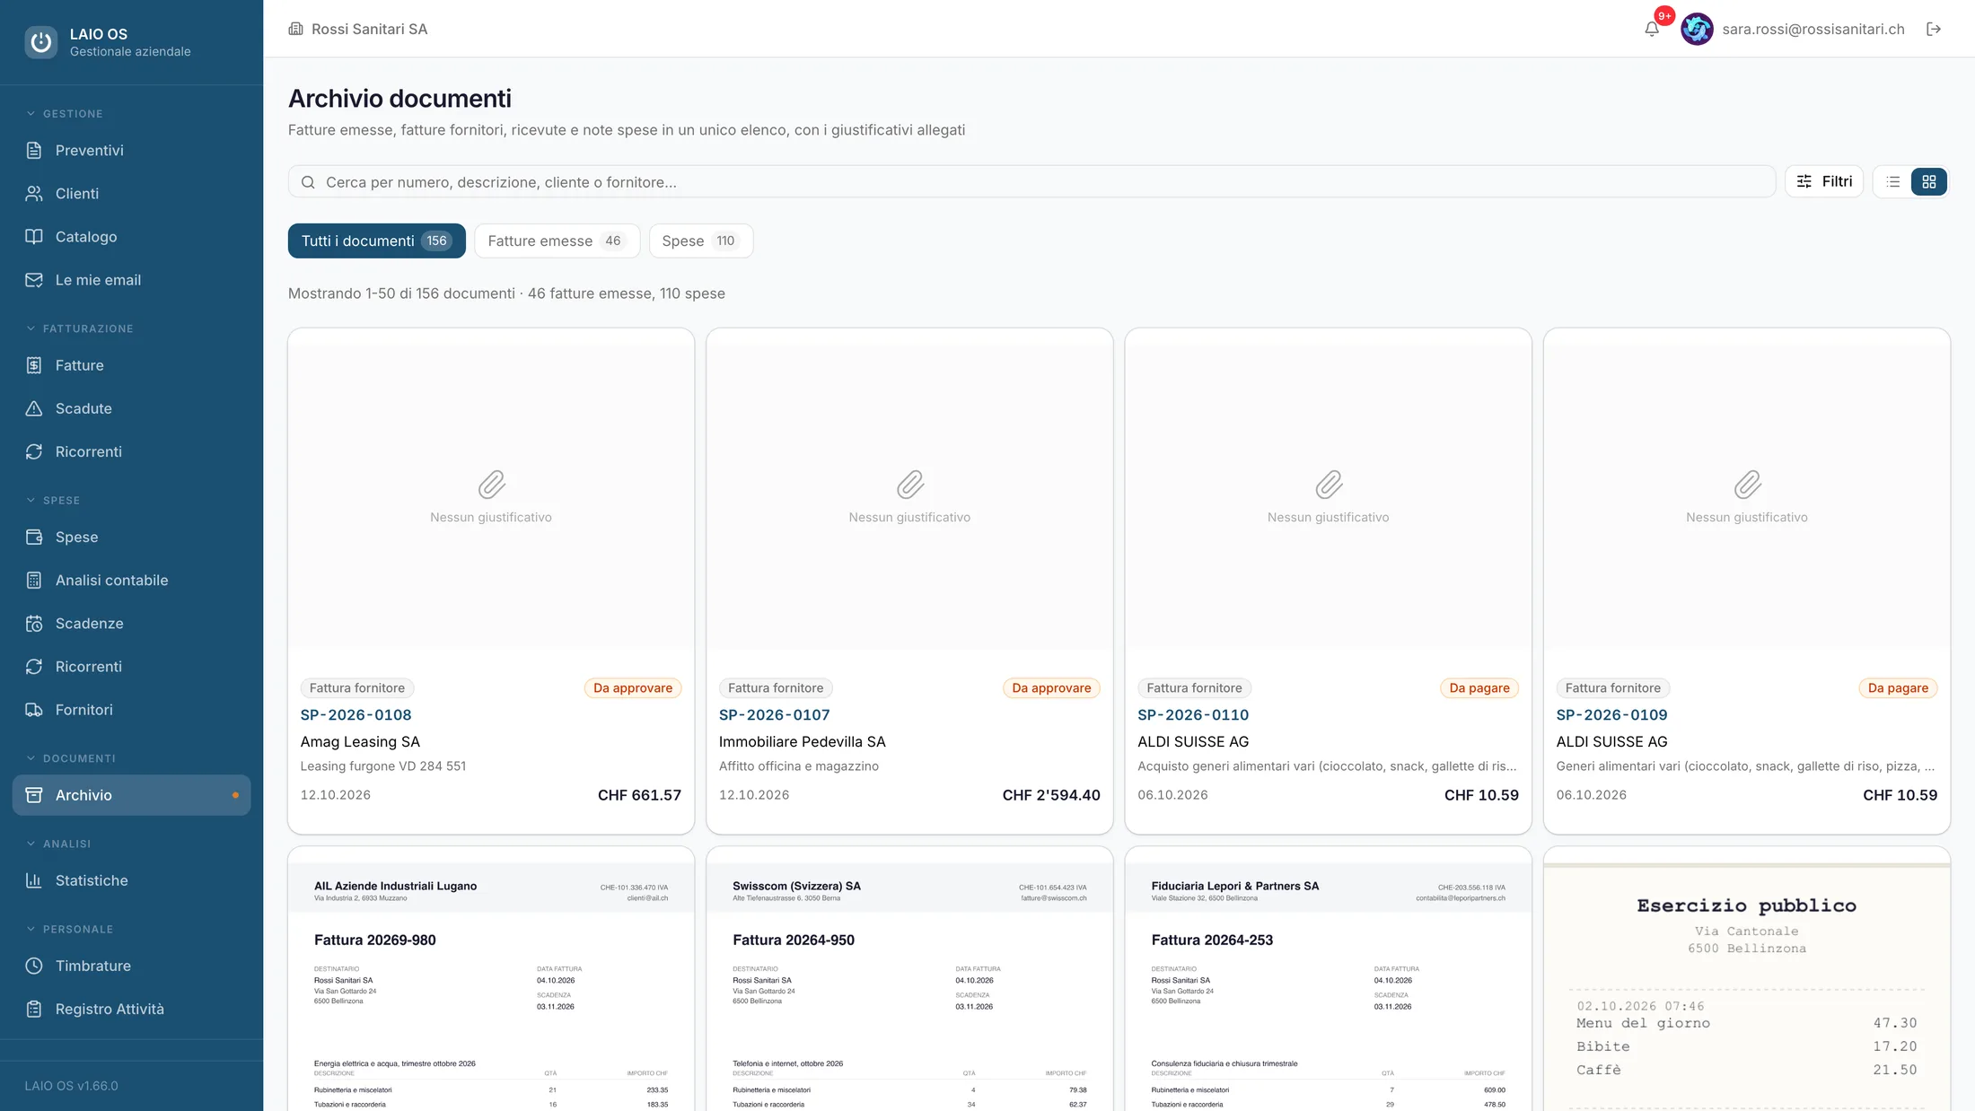Open Statistiche in the sidebar
The width and height of the screenshot is (1975, 1111).
tap(131, 880)
